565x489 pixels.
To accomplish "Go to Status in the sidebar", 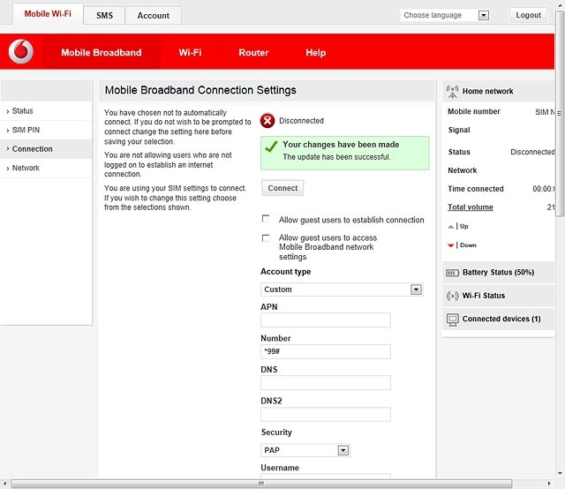I will pyautogui.click(x=46, y=111).
